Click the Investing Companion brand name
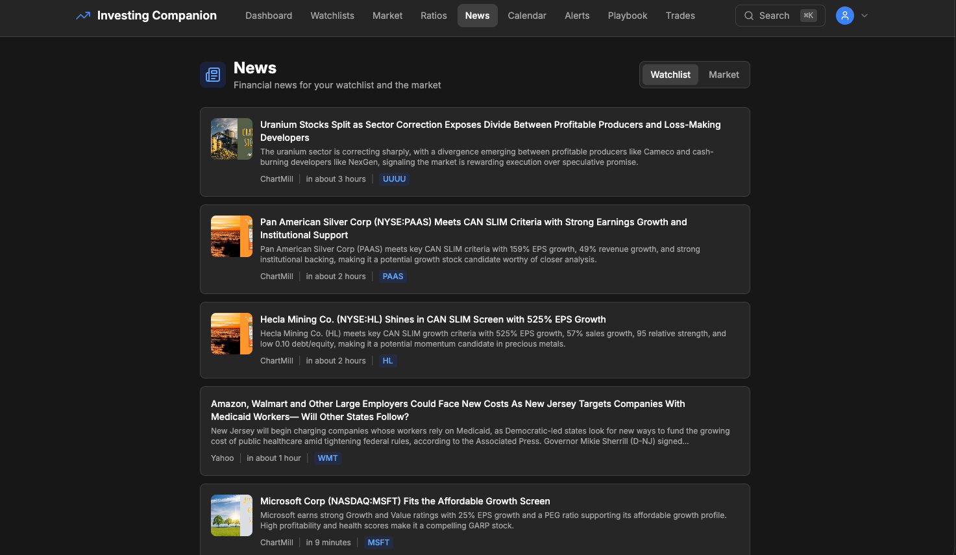Screen dimensions: 956x555 coord(157,16)
